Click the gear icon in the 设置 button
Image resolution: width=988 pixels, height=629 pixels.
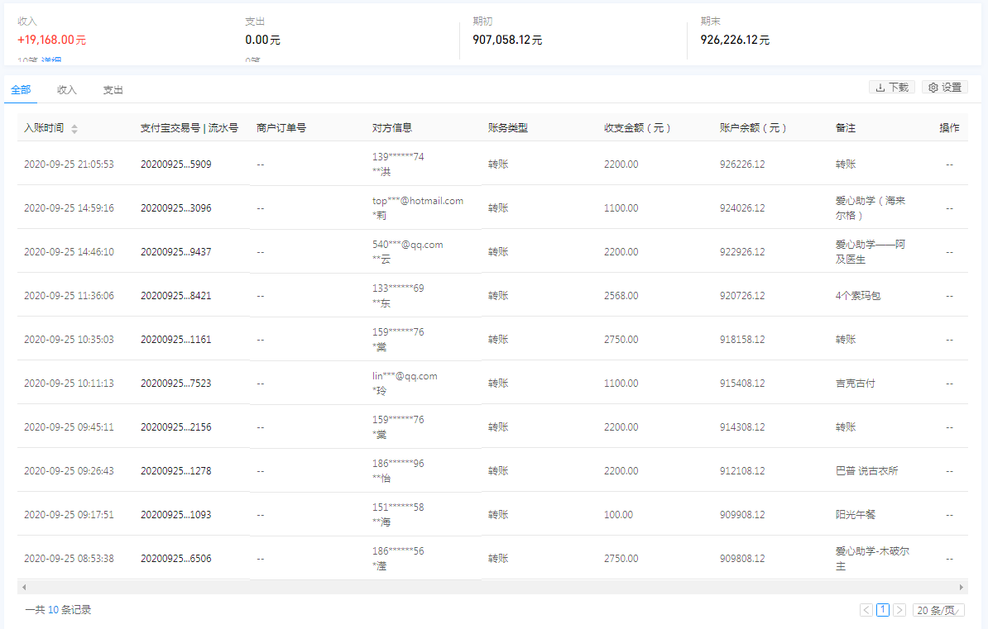click(x=933, y=87)
